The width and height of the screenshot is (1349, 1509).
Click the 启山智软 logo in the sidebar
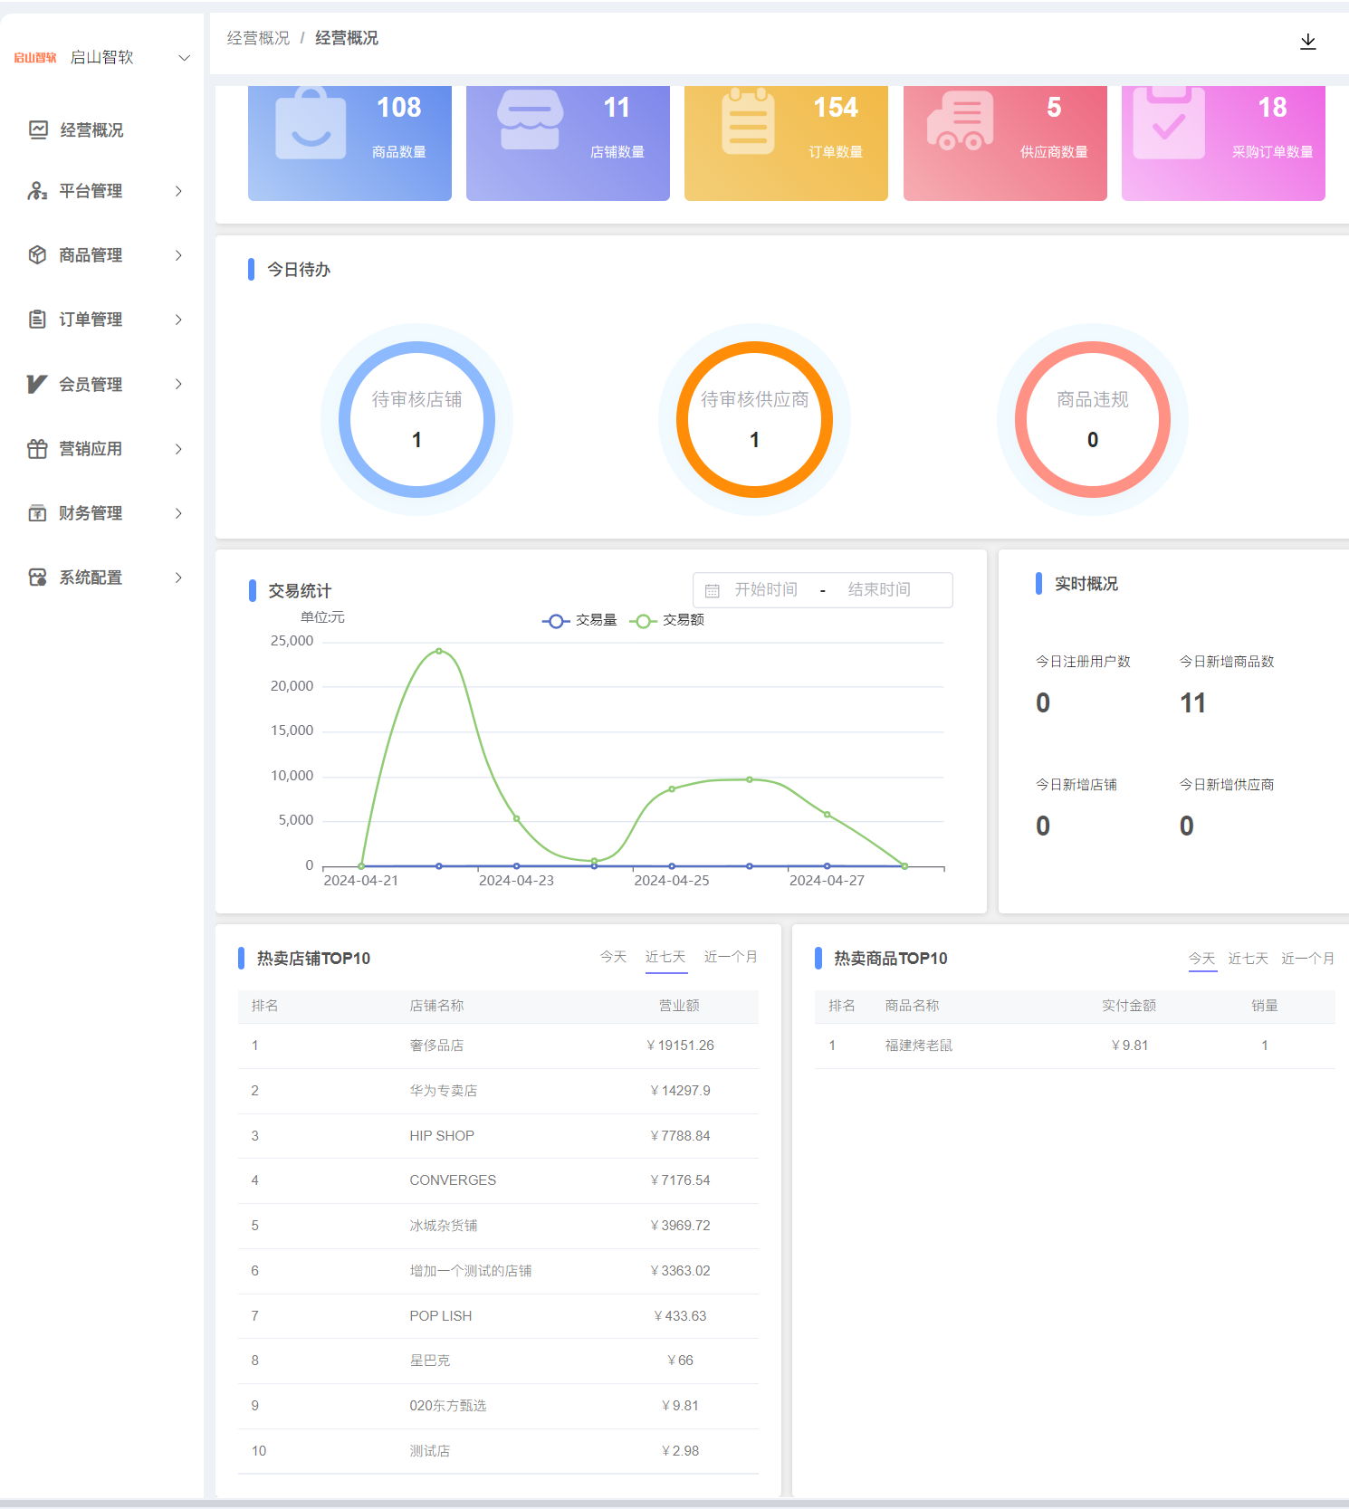(35, 58)
